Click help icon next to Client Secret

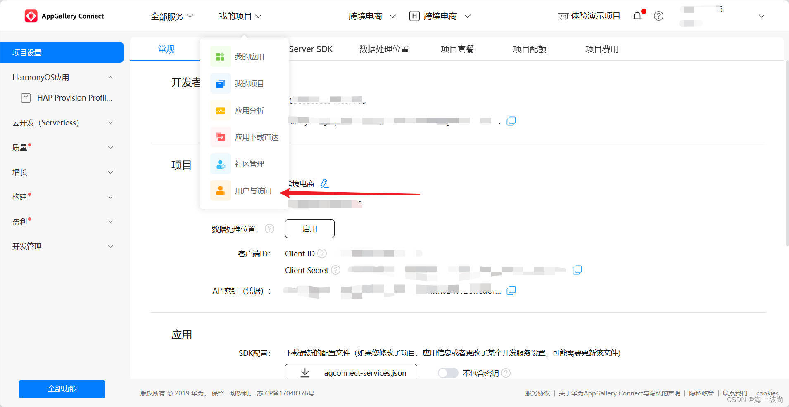(x=336, y=270)
